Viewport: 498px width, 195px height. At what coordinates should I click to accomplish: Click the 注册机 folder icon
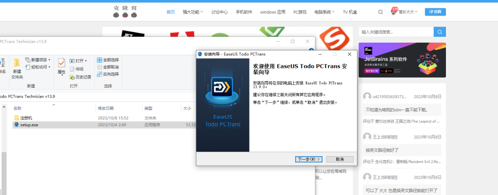tap(17, 118)
